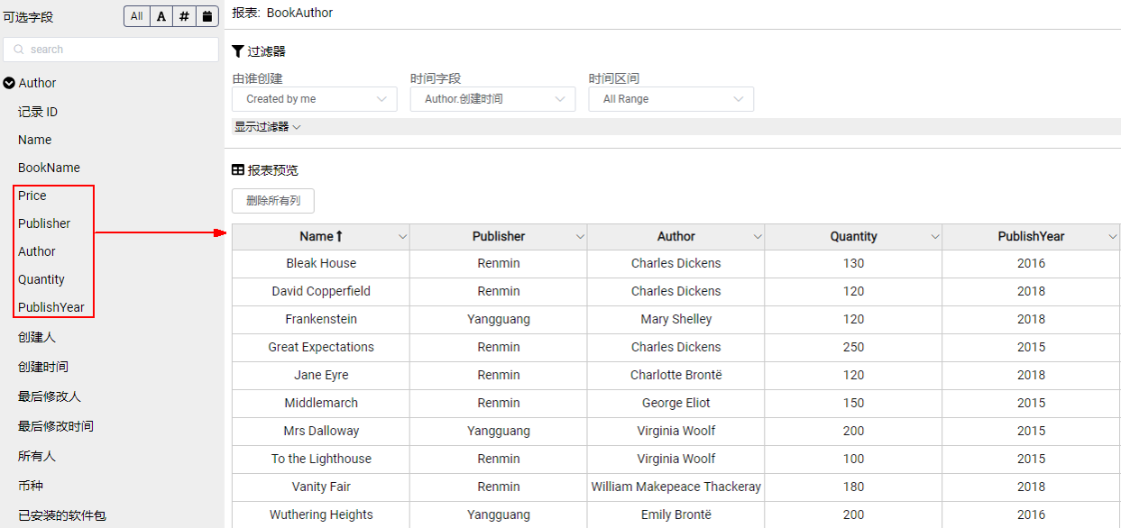Expand 显示过滤器 section
Viewport: 1121px width, 528px height.
point(268,127)
